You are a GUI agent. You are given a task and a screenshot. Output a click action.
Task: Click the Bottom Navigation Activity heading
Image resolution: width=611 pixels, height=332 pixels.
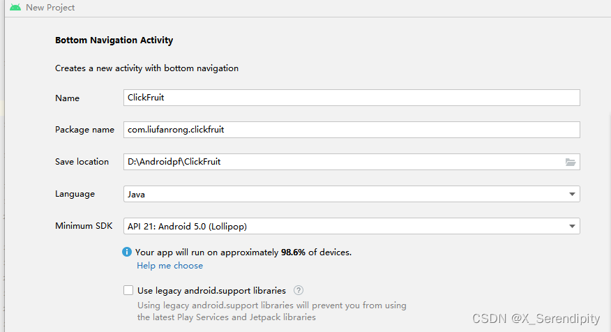click(x=114, y=40)
